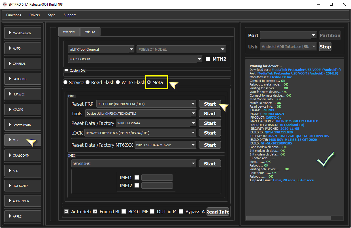Start the Reset Data MT62XX operation
This screenshot has width=351, height=228.
[x=210, y=145]
